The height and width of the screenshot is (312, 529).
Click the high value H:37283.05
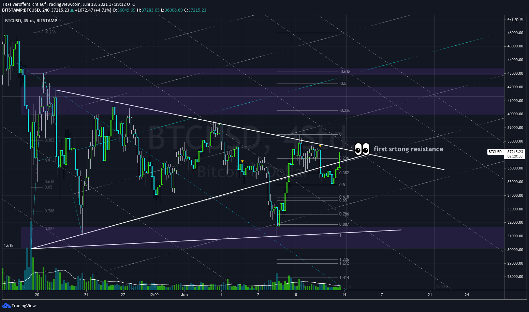pos(148,10)
